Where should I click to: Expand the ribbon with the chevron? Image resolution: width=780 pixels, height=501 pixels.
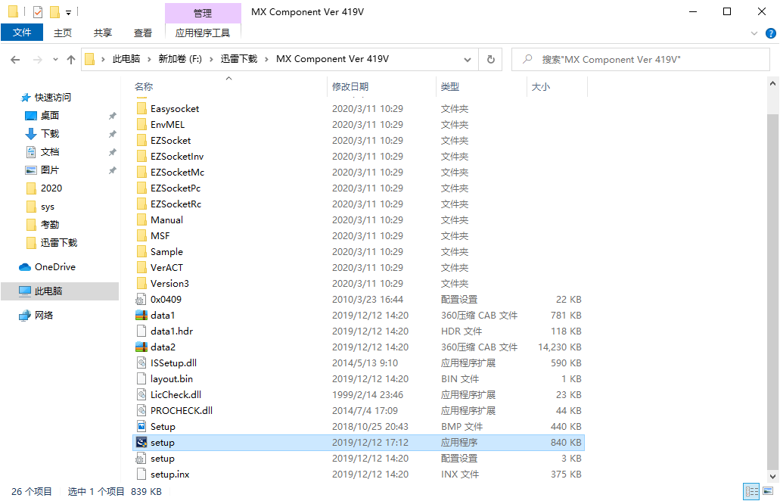coord(754,33)
